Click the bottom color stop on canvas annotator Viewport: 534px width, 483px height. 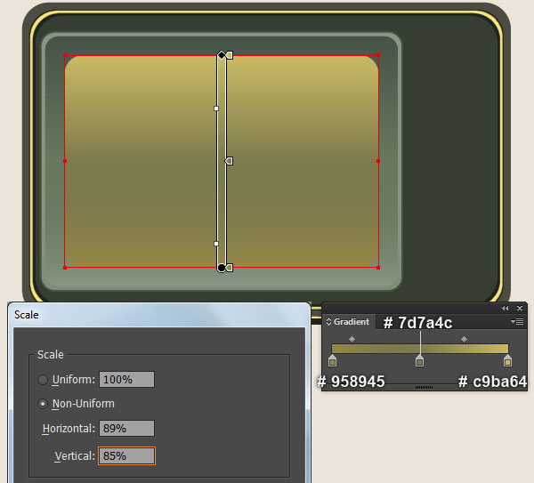[x=230, y=268]
